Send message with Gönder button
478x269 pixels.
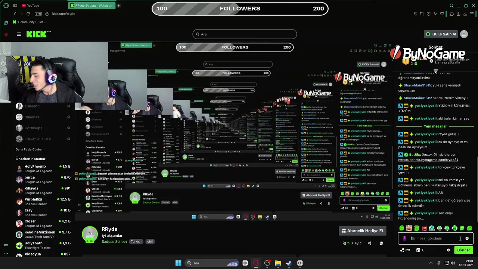coord(463,250)
